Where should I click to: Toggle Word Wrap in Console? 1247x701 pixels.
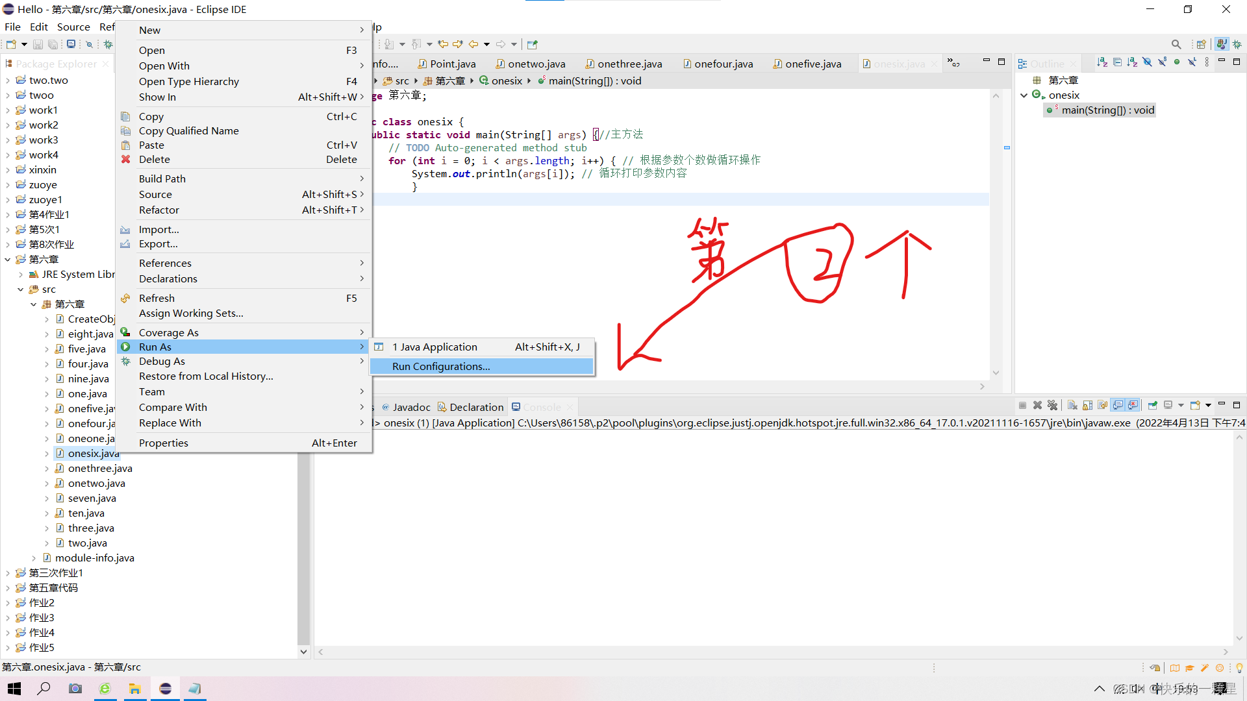point(1102,405)
